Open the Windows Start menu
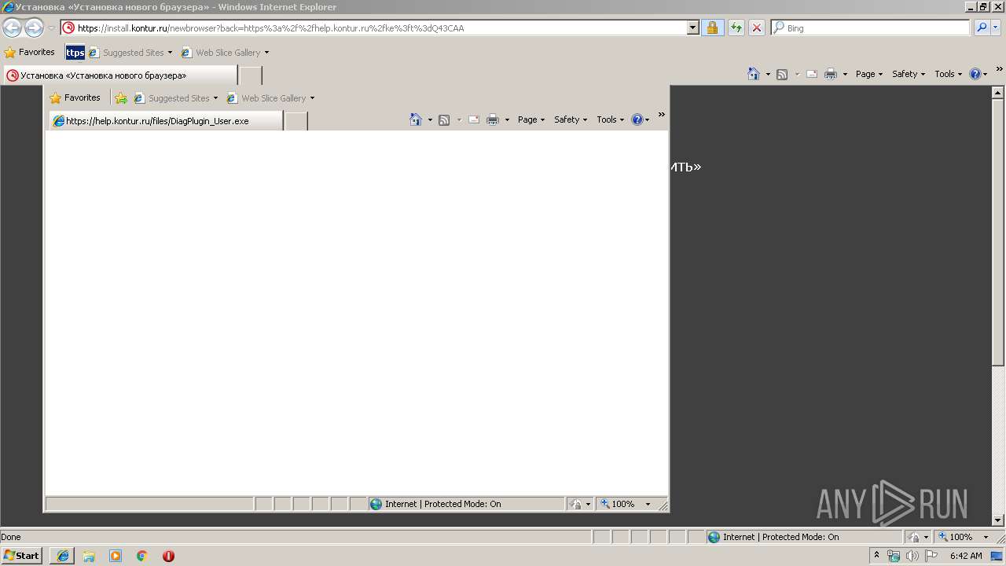Viewport: 1006px width, 566px height. pyautogui.click(x=21, y=555)
